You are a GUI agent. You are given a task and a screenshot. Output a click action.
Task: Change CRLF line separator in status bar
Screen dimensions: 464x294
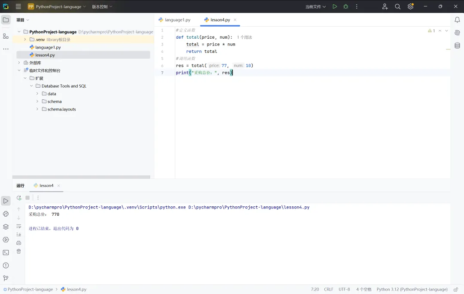coord(329,289)
